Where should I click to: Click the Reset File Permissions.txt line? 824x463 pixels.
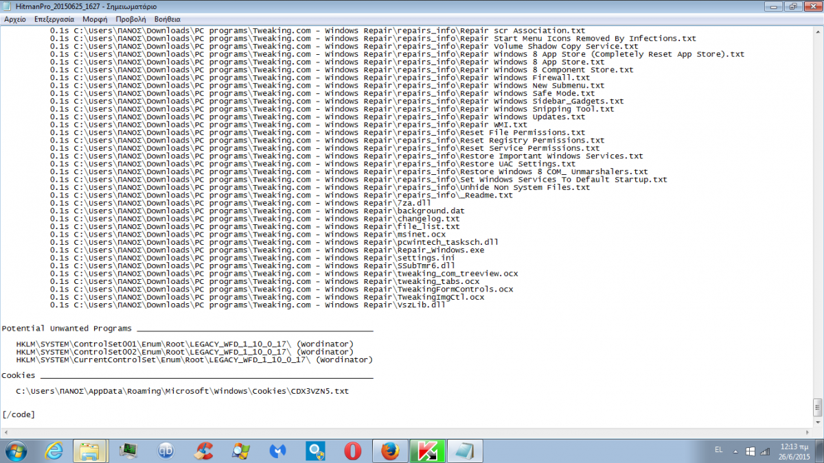(317, 132)
